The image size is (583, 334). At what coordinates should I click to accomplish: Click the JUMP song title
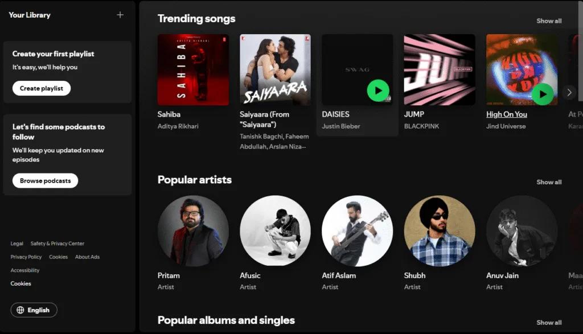point(414,114)
